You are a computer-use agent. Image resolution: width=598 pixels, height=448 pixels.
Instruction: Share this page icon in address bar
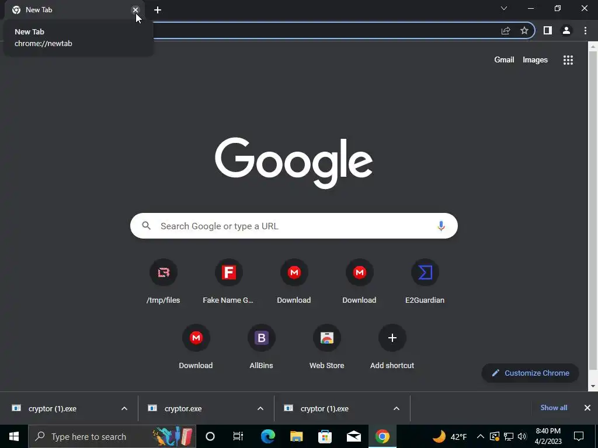tap(506, 30)
